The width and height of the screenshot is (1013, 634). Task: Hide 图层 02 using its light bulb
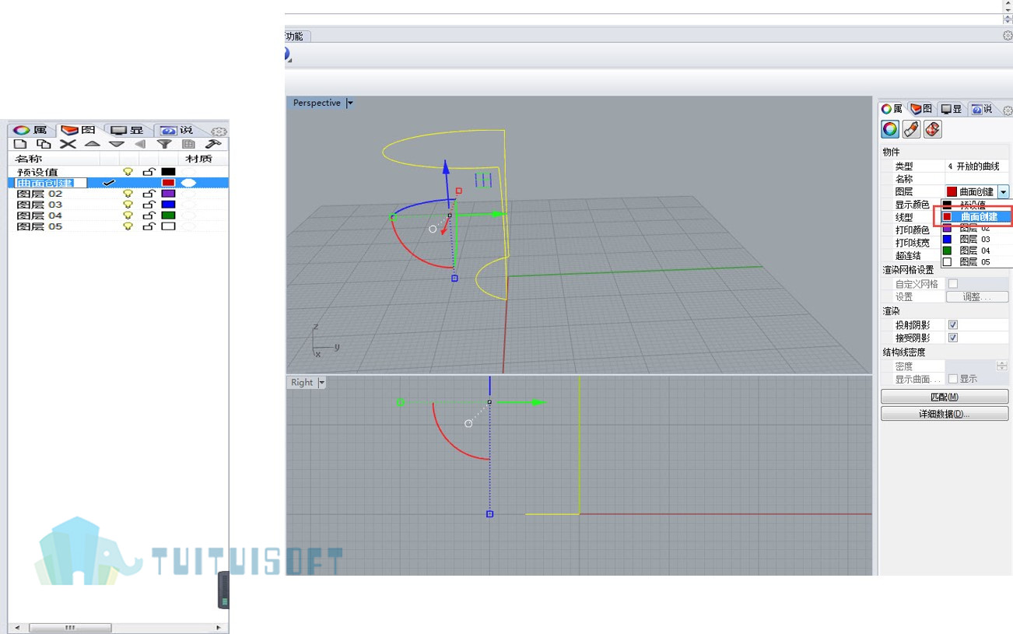[x=128, y=194]
